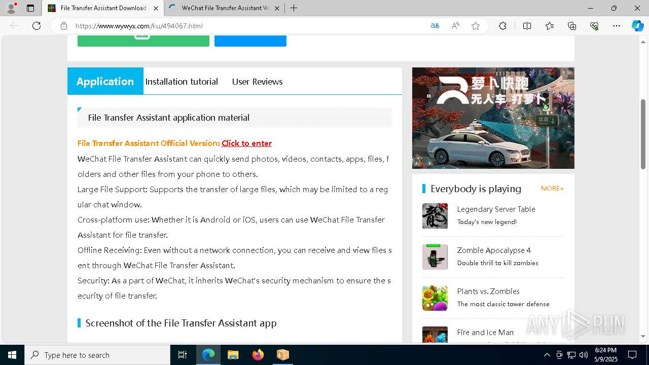Open Settings and more menu
The image size is (649, 365).
pyautogui.click(x=617, y=26)
